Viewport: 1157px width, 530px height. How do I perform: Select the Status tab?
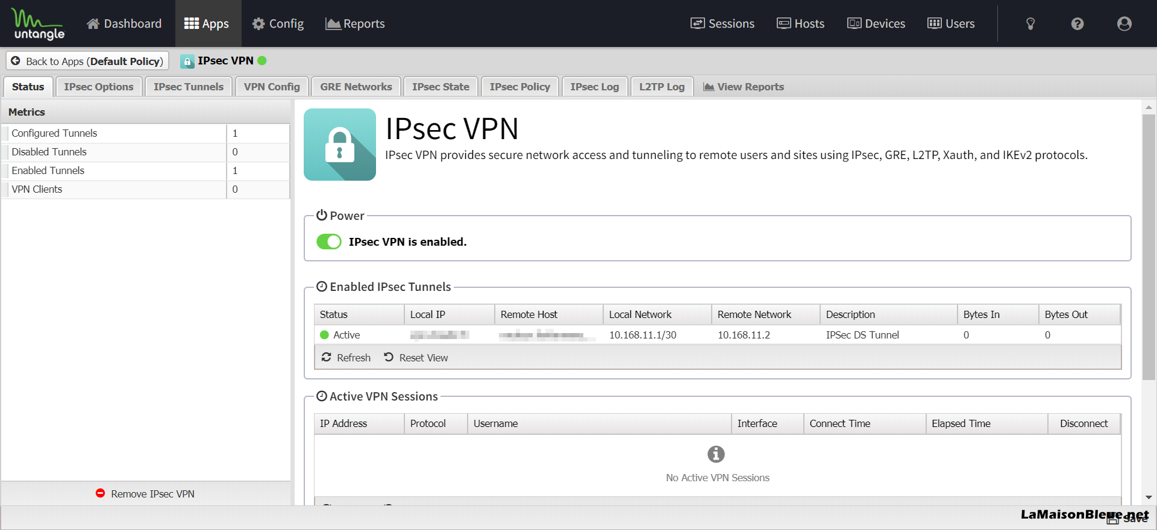28,87
